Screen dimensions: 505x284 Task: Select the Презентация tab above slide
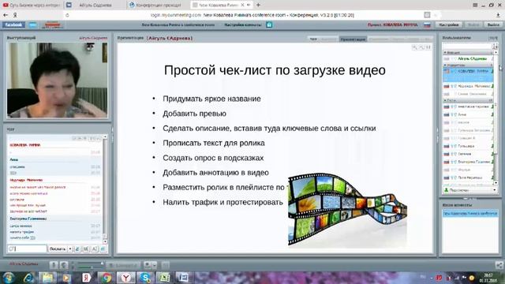[353, 39]
